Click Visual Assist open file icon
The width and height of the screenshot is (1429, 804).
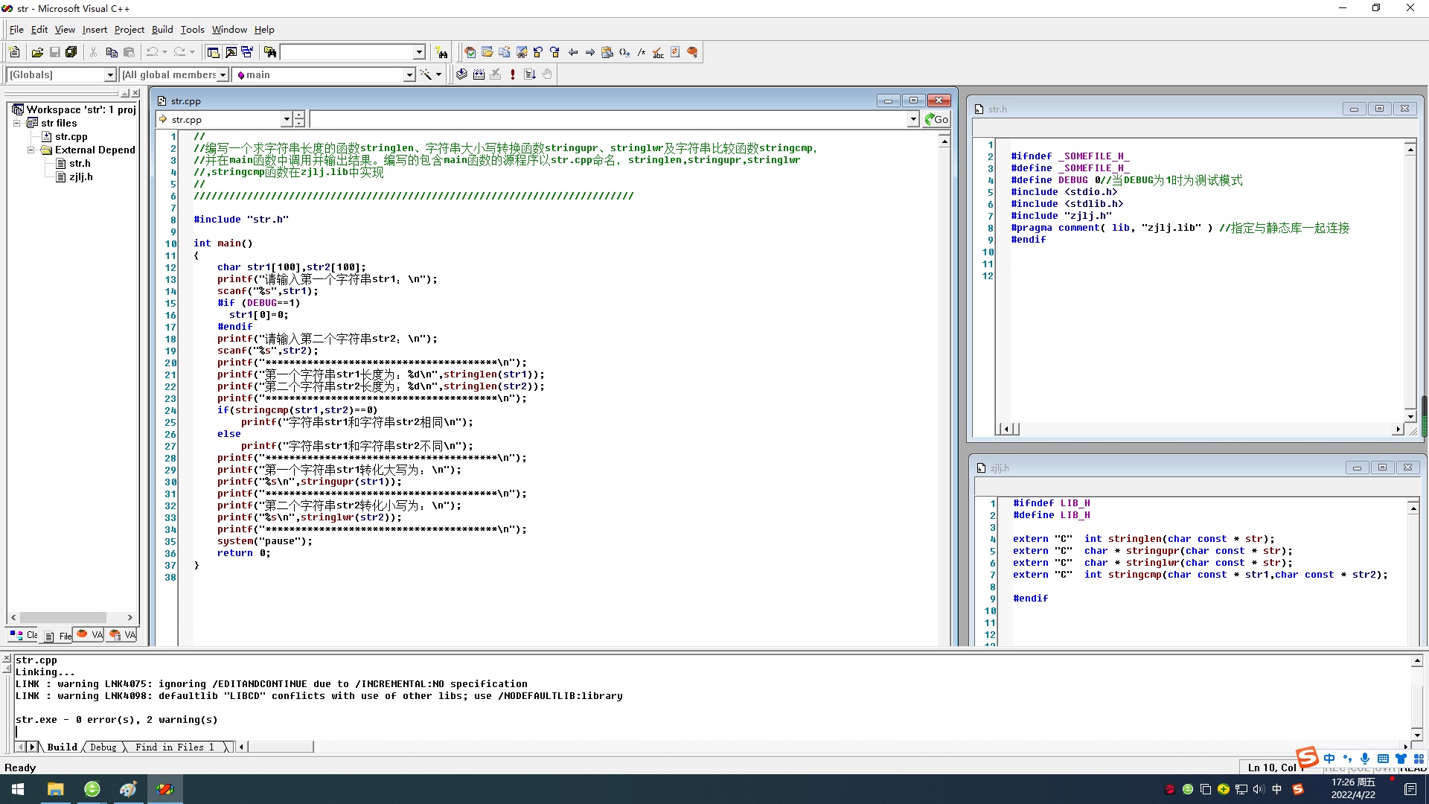coord(487,52)
